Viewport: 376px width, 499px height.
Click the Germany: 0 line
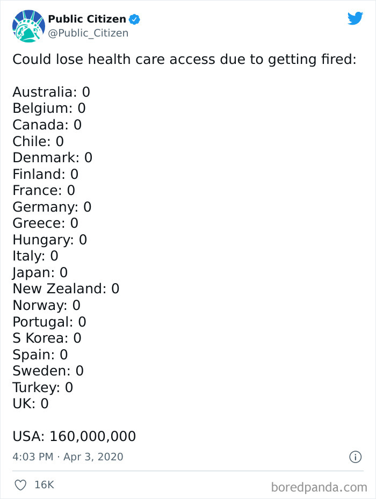coord(52,207)
